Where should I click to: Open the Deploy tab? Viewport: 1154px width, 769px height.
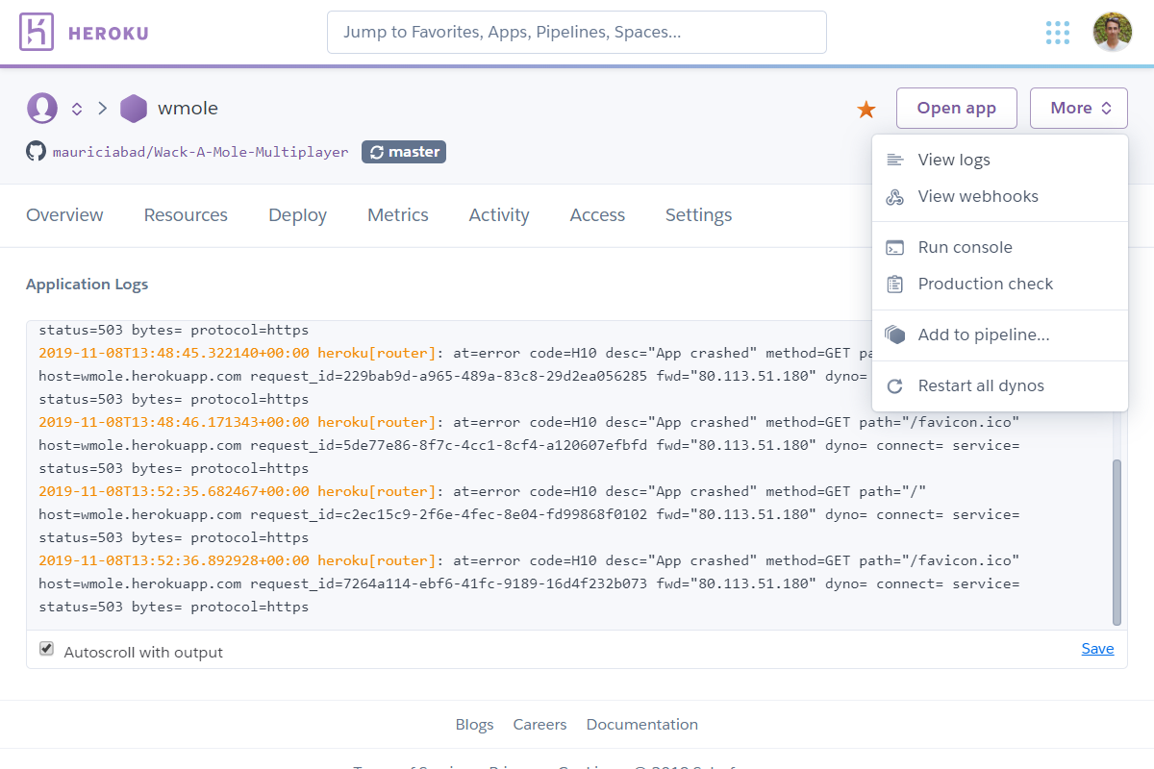pos(297,215)
